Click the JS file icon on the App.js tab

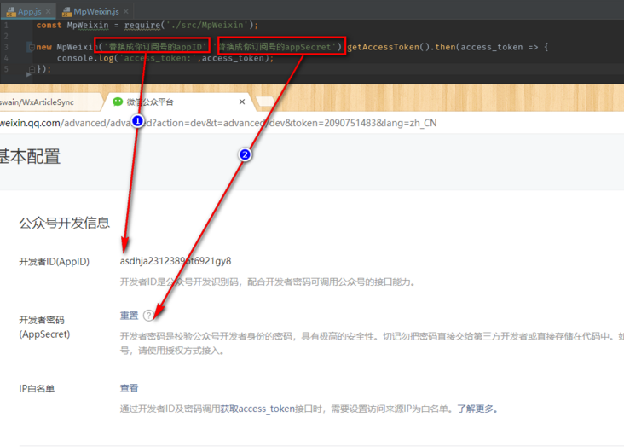[x=11, y=12]
